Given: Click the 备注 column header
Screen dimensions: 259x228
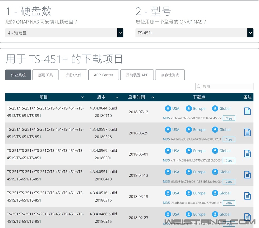Looking at the screenshot, I should click(x=247, y=97).
